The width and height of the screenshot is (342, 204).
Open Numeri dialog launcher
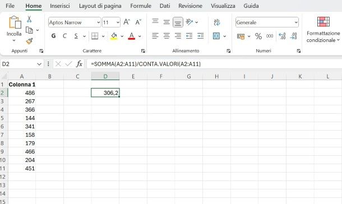[x=299, y=51]
